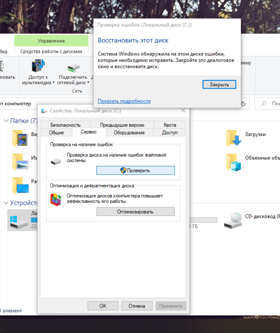Open the 3D Objects folder icon
The height and width of the screenshot is (333, 280).
[x=234, y=162]
